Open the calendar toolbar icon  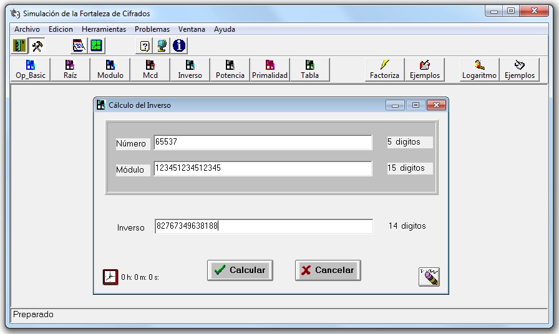coord(79,45)
